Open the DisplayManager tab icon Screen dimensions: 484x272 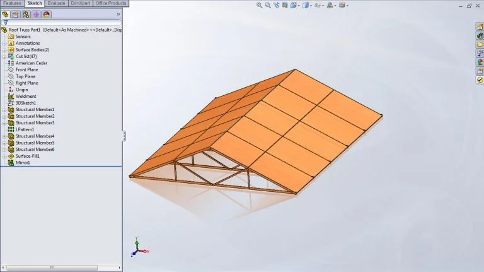tap(46, 14)
